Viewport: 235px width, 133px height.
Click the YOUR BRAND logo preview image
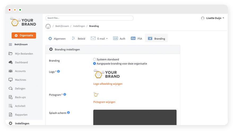click(107, 74)
